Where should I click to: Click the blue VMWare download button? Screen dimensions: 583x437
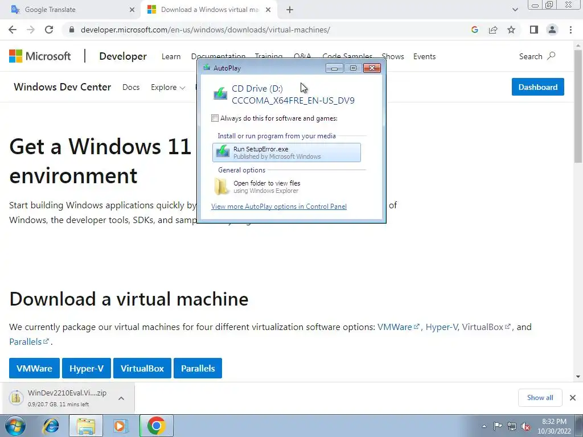pos(34,368)
